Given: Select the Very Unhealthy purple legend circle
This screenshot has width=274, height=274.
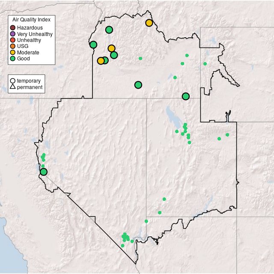Looking at the screenshot, I should click(13, 34).
